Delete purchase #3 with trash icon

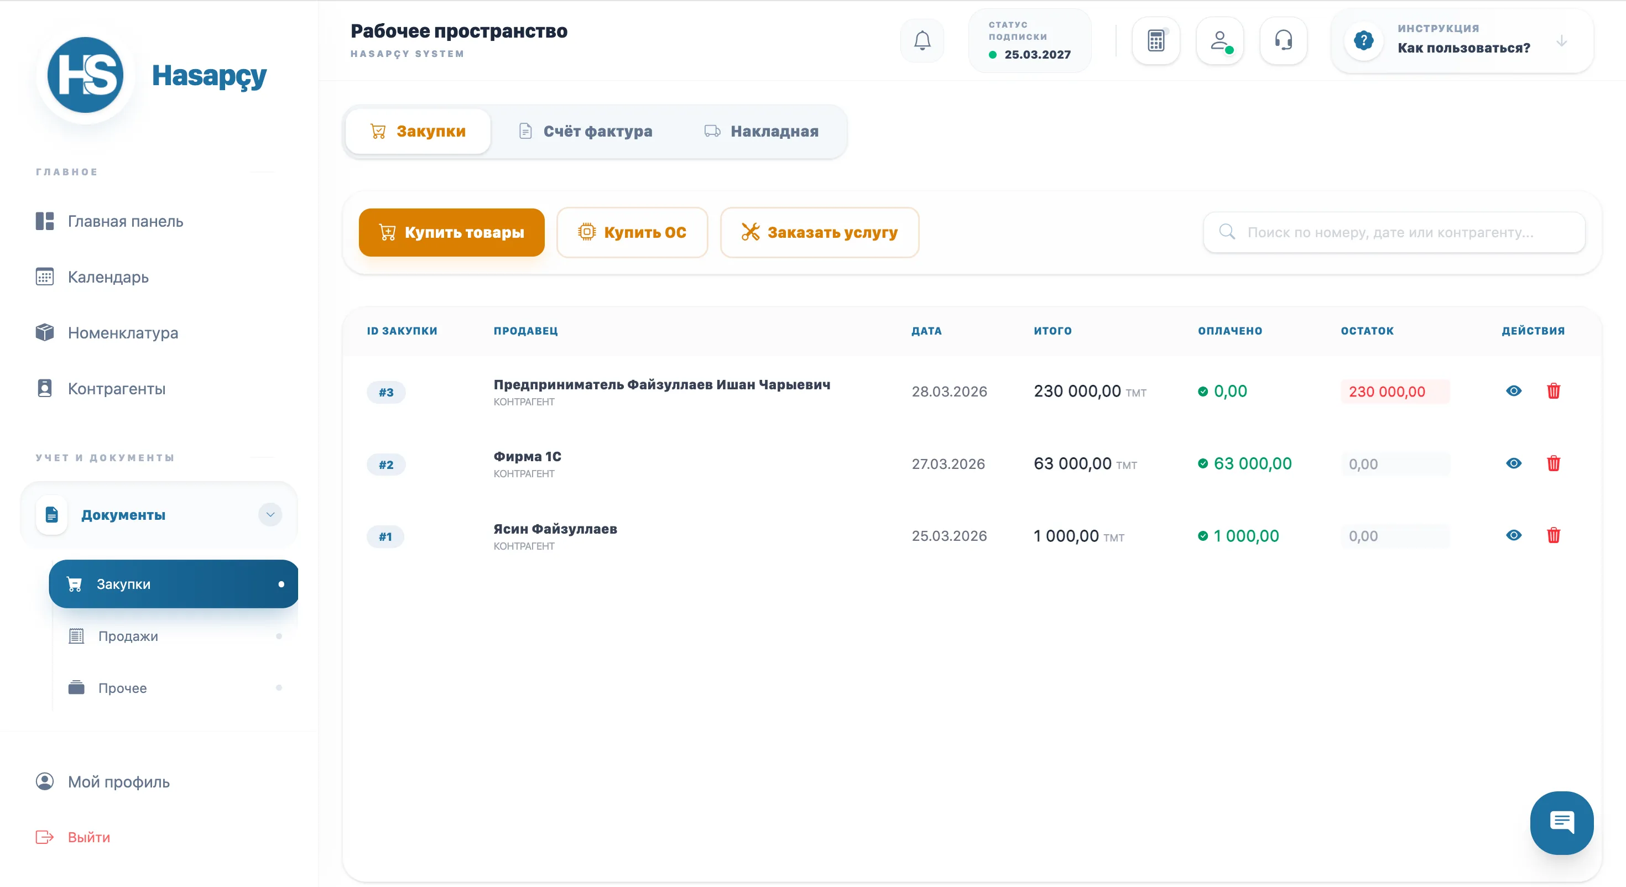[1554, 391]
